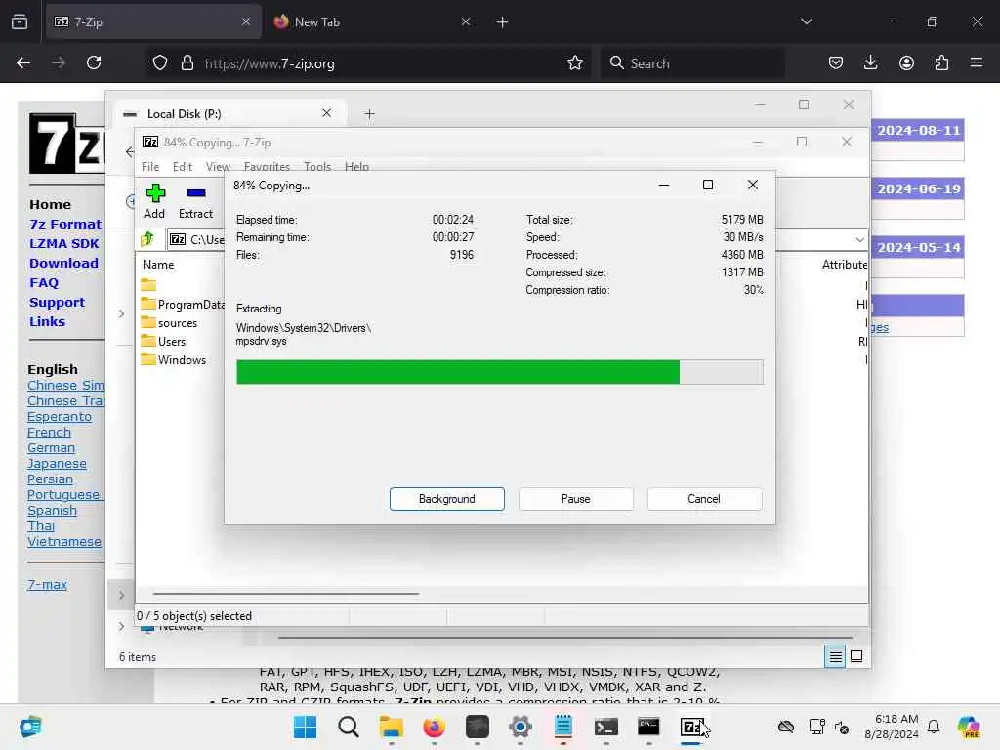1000x750 pixels.
Task: Select the Local Disk (P:) Explorer tab
Action: pos(229,114)
